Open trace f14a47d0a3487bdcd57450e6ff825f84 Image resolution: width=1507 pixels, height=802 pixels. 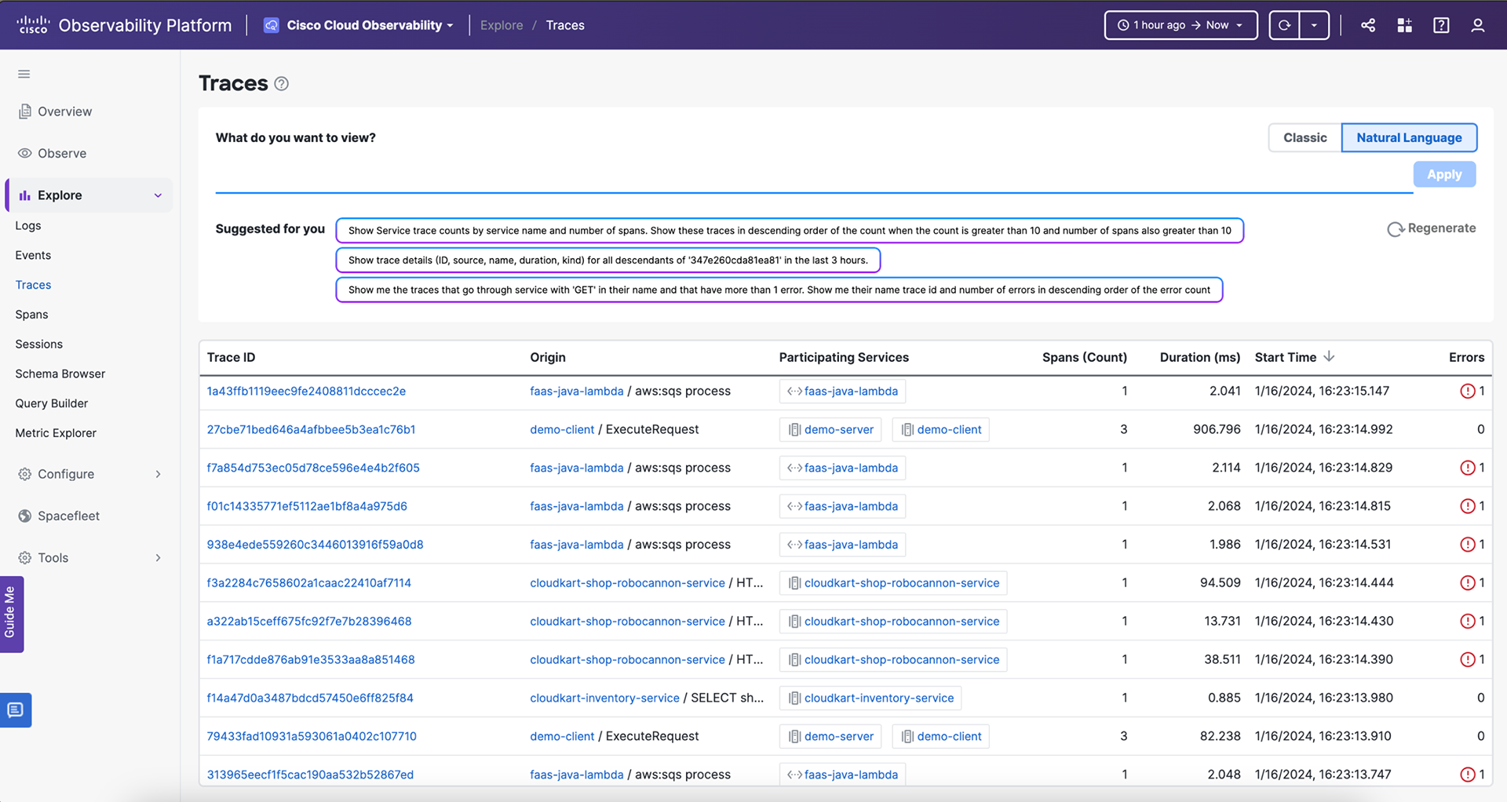tap(310, 698)
